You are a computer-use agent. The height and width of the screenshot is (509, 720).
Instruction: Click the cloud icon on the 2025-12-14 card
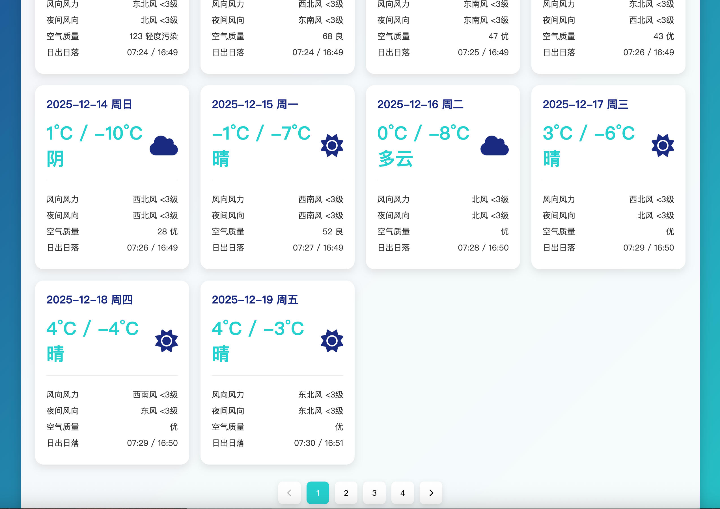(x=164, y=146)
